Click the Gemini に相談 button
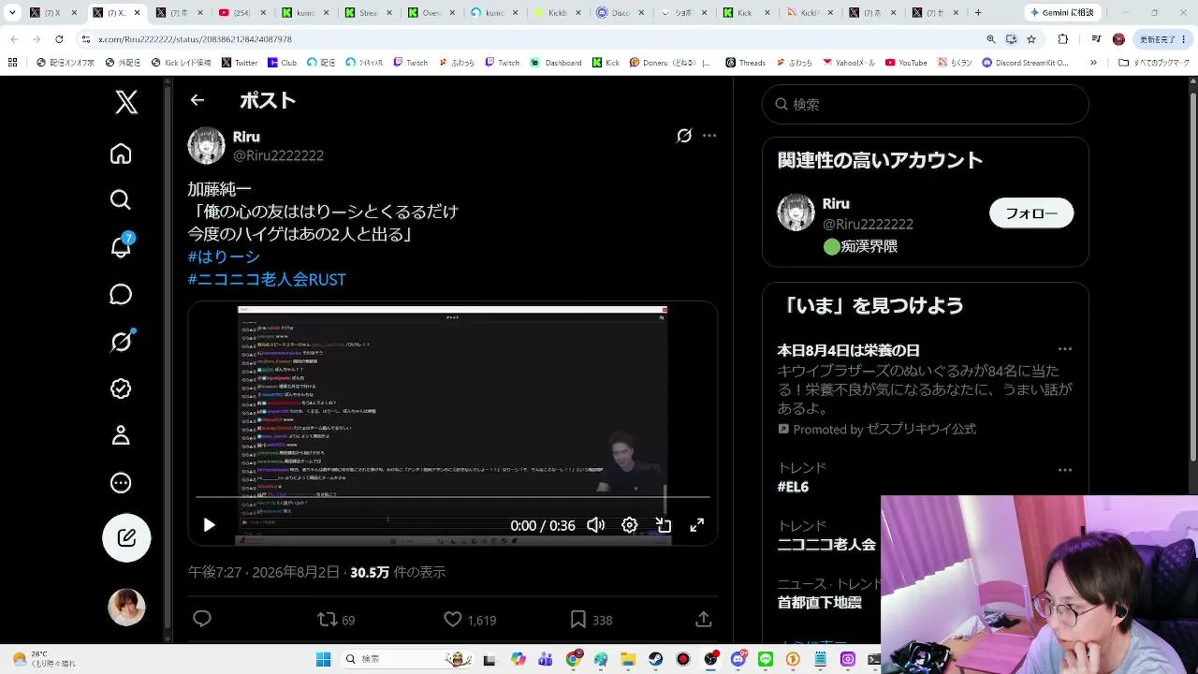 (x=1065, y=13)
